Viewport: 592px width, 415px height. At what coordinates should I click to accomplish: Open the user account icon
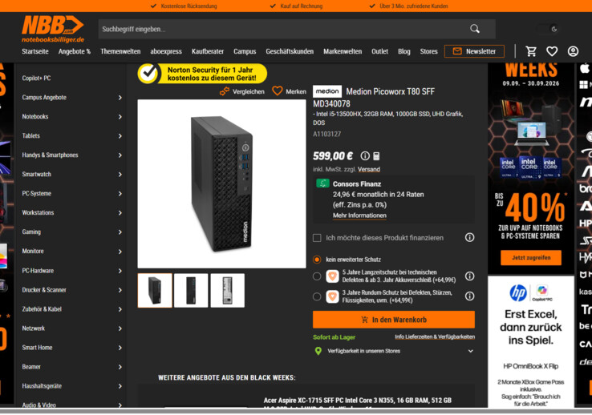pos(573,51)
